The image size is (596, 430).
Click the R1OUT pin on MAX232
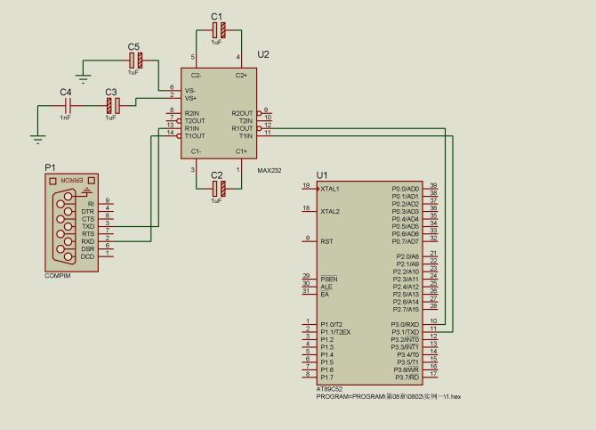pyautogui.click(x=264, y=128)
